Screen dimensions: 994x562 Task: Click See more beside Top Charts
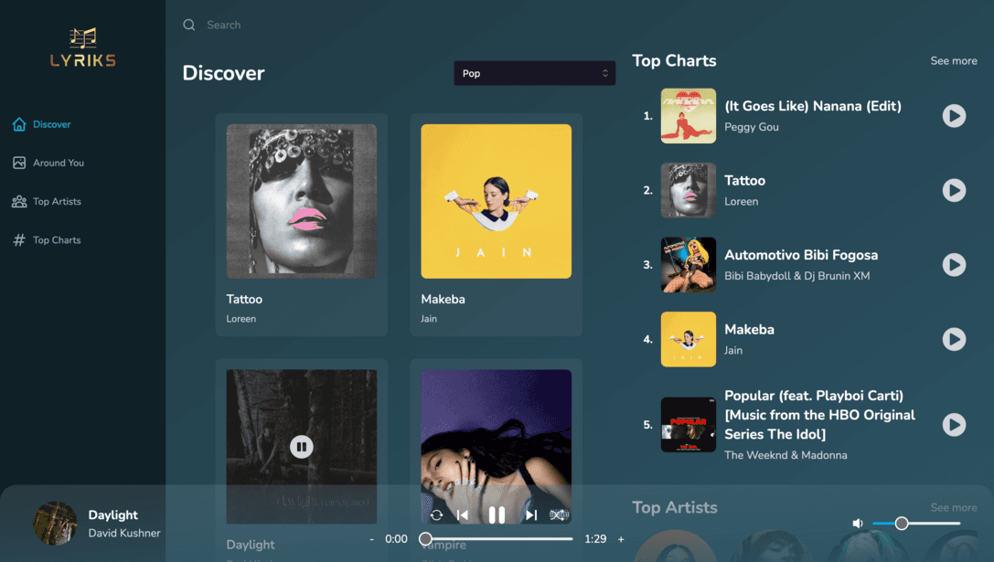click(x=953, y=61)
